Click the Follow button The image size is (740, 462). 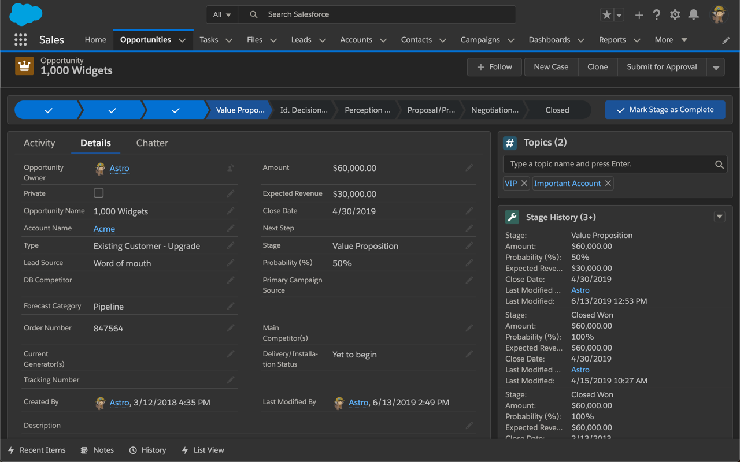tap(494, 67)
